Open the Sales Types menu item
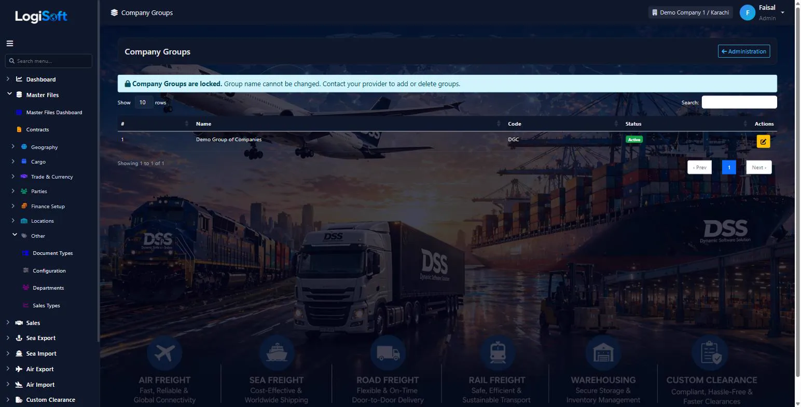The width and height of the screenshot is (801, 407). tap(46, 306)
